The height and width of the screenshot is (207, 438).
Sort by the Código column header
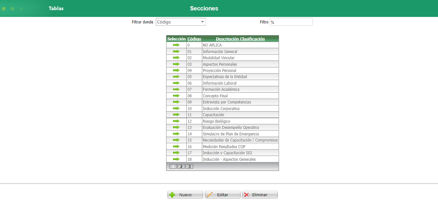[x=194, y=39]
